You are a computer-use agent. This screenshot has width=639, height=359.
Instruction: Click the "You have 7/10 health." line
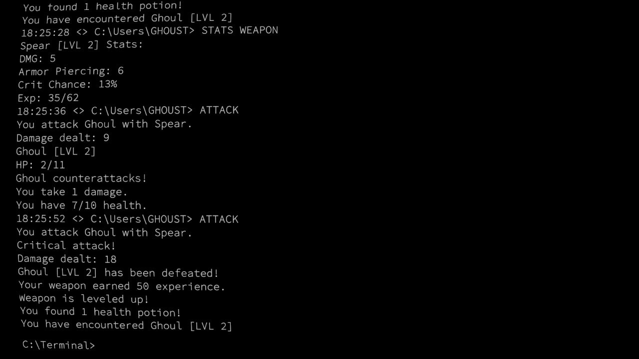tap(81, 205)
